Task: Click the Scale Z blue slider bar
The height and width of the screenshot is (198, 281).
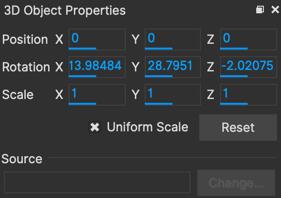Action: click(x=234, y=104)
